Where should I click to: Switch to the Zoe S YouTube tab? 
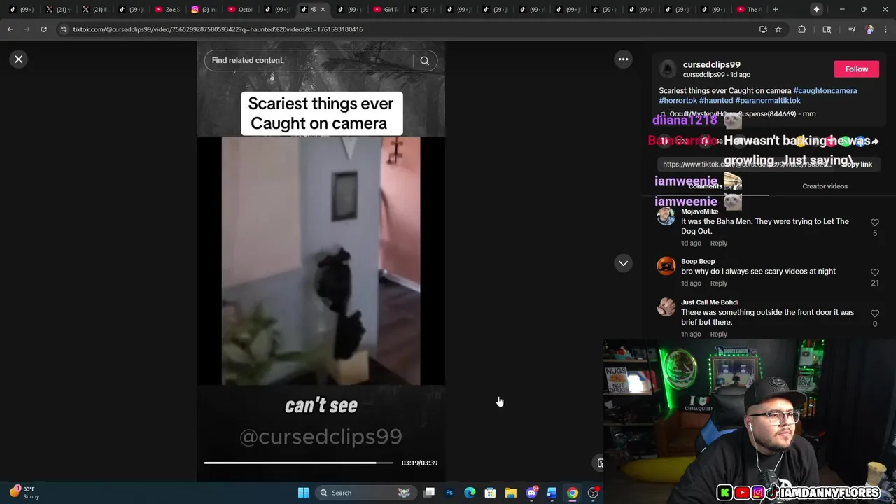click(x=167, y=9)
